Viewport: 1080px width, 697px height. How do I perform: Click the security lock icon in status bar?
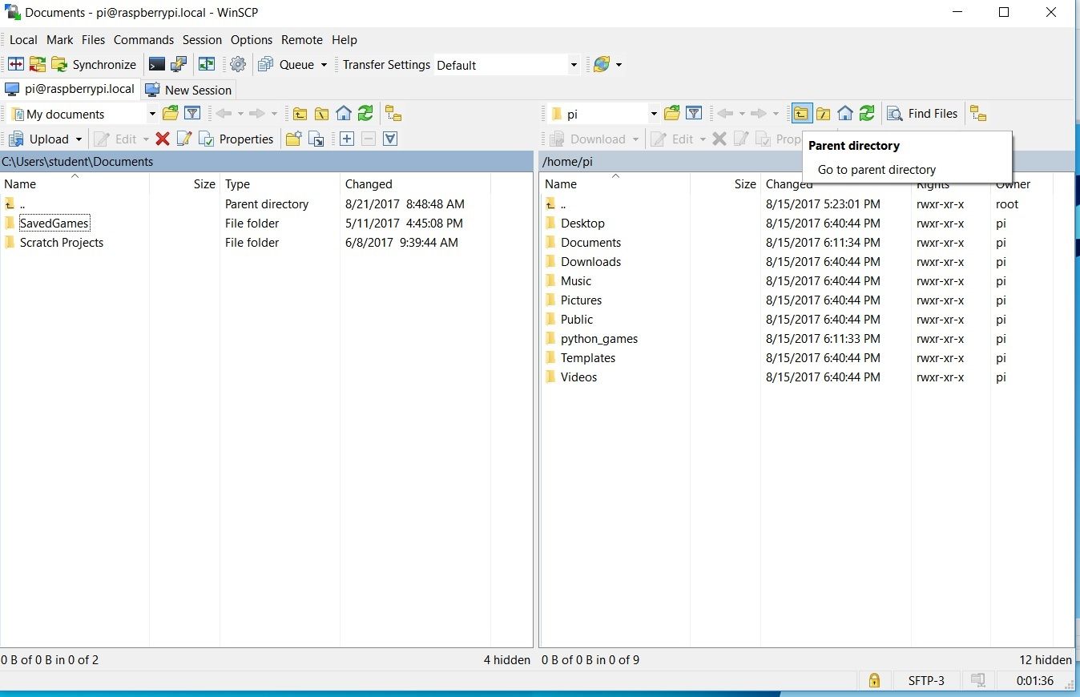pos(874,680)
